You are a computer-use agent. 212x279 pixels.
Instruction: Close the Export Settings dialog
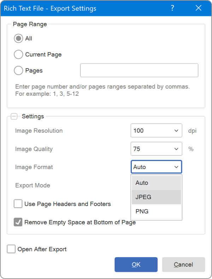click(x=199, y=8)
